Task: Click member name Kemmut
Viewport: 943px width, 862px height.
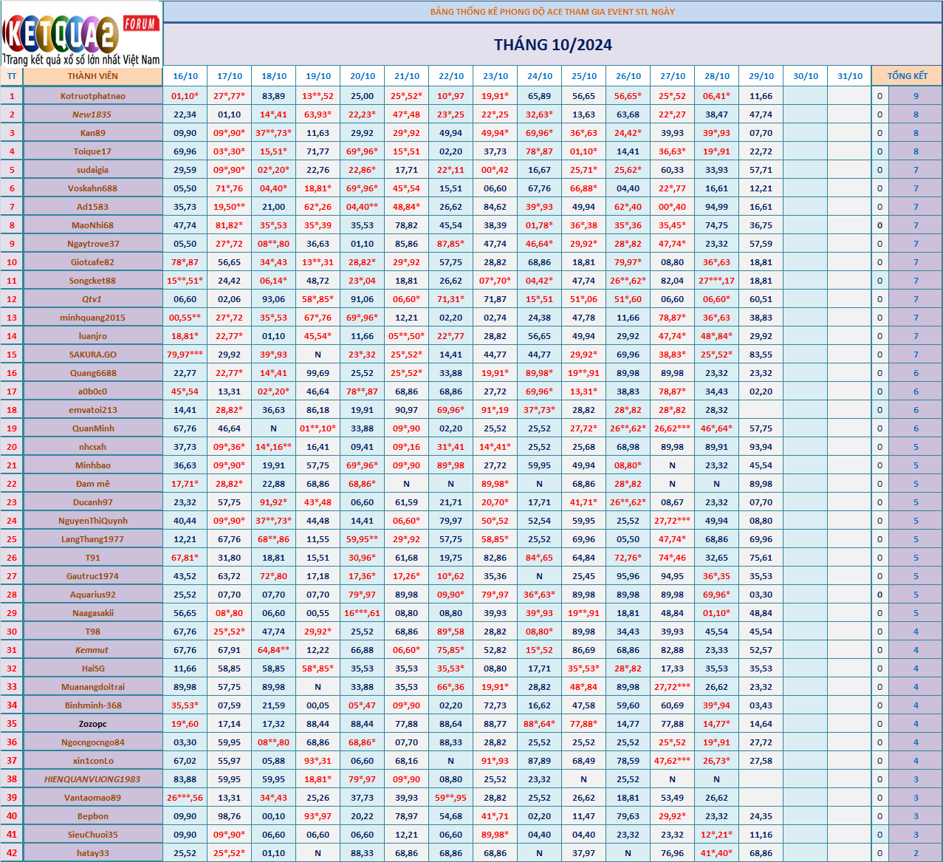Action: click(x=92, y=650)
